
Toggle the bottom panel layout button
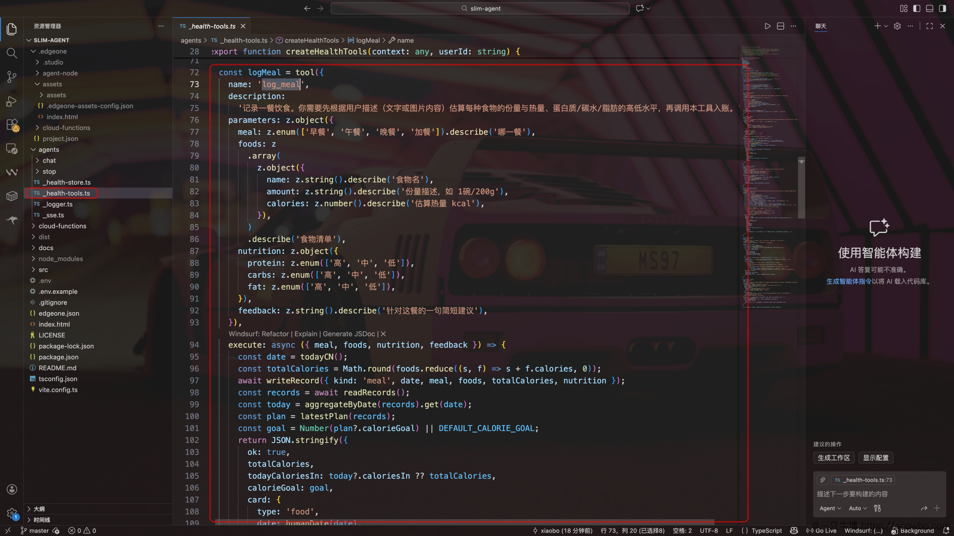[930, 8]
